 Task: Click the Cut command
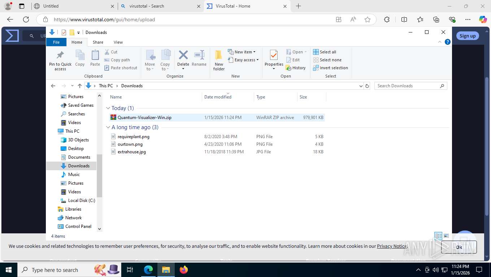(x=111, y=52)
